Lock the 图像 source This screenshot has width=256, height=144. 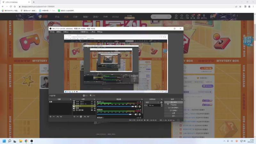coord(94,108)
